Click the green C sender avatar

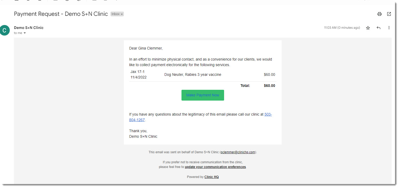(4, 30)
